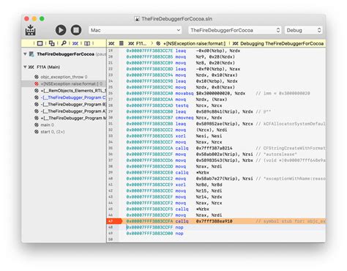Click the kCFAllocatorSystemDefault comment
This screenshot has width=347, height=271.
(291, 124)
